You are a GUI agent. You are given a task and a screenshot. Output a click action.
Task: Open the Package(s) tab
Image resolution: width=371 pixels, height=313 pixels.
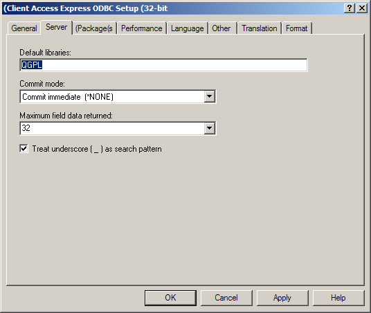point(94,28)
